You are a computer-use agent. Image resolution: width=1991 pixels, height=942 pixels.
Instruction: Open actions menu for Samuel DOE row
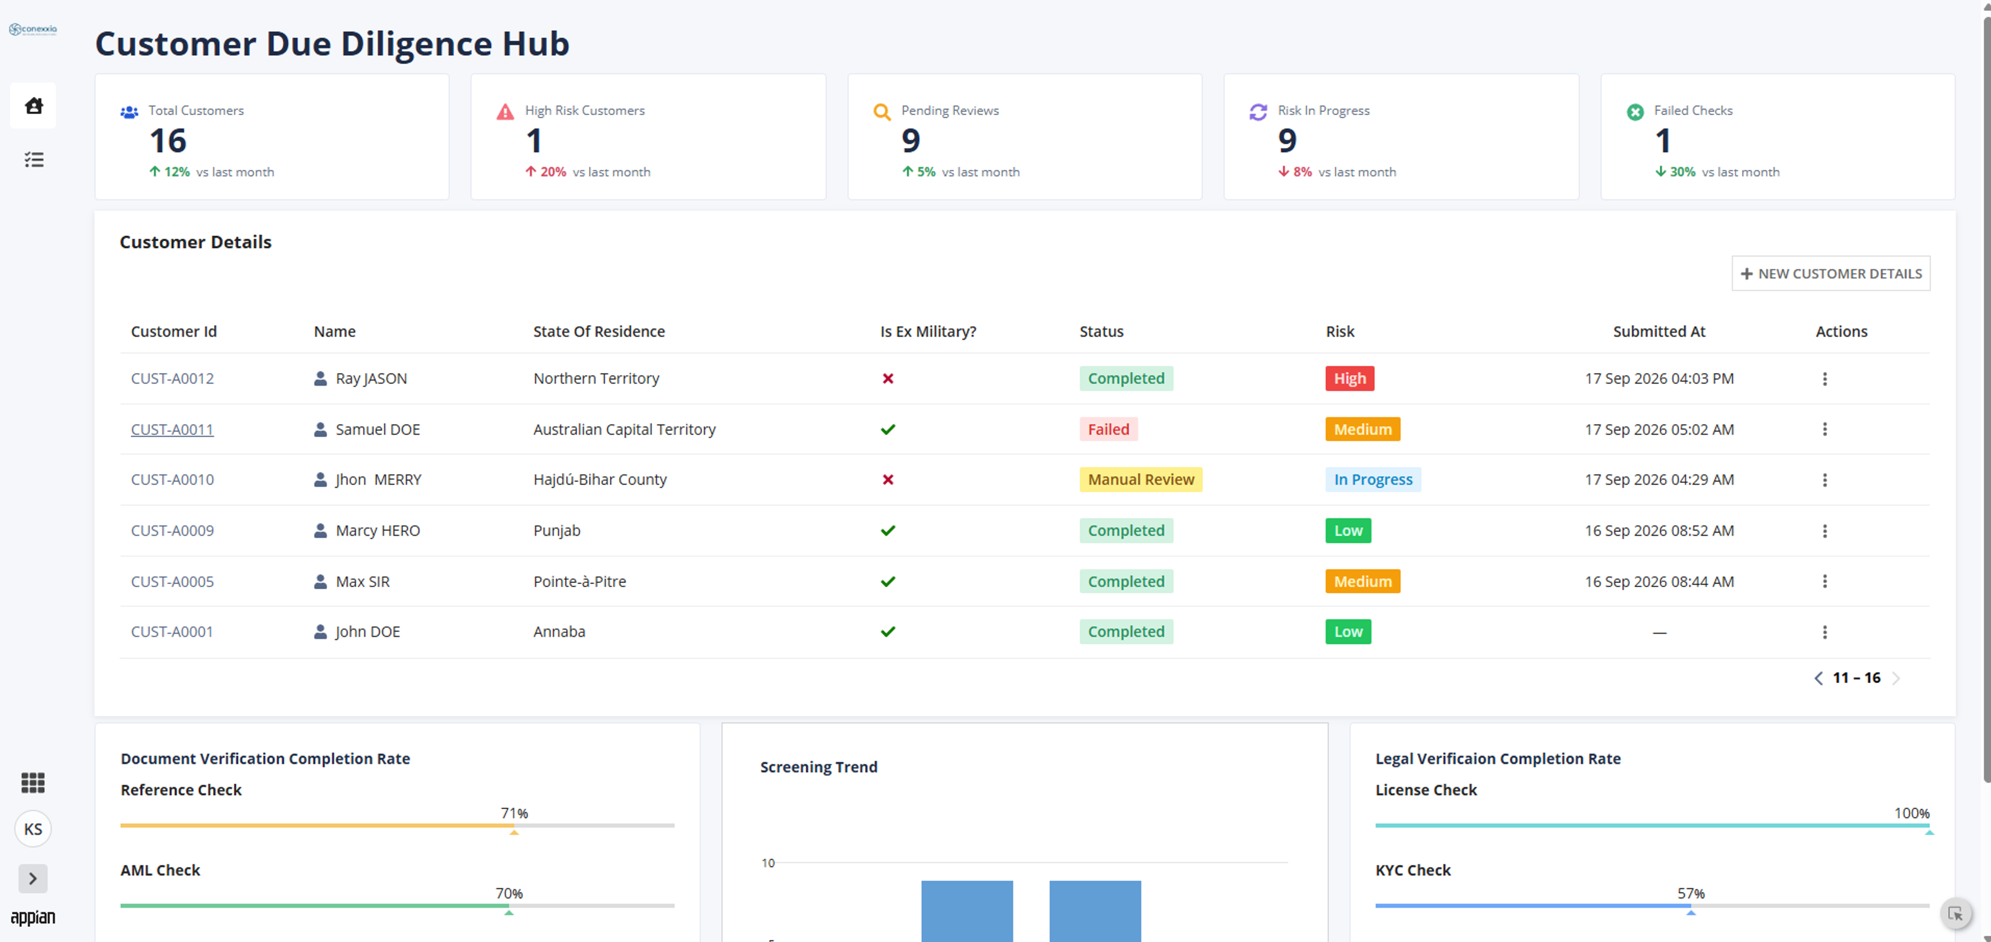click(1824, 429)
